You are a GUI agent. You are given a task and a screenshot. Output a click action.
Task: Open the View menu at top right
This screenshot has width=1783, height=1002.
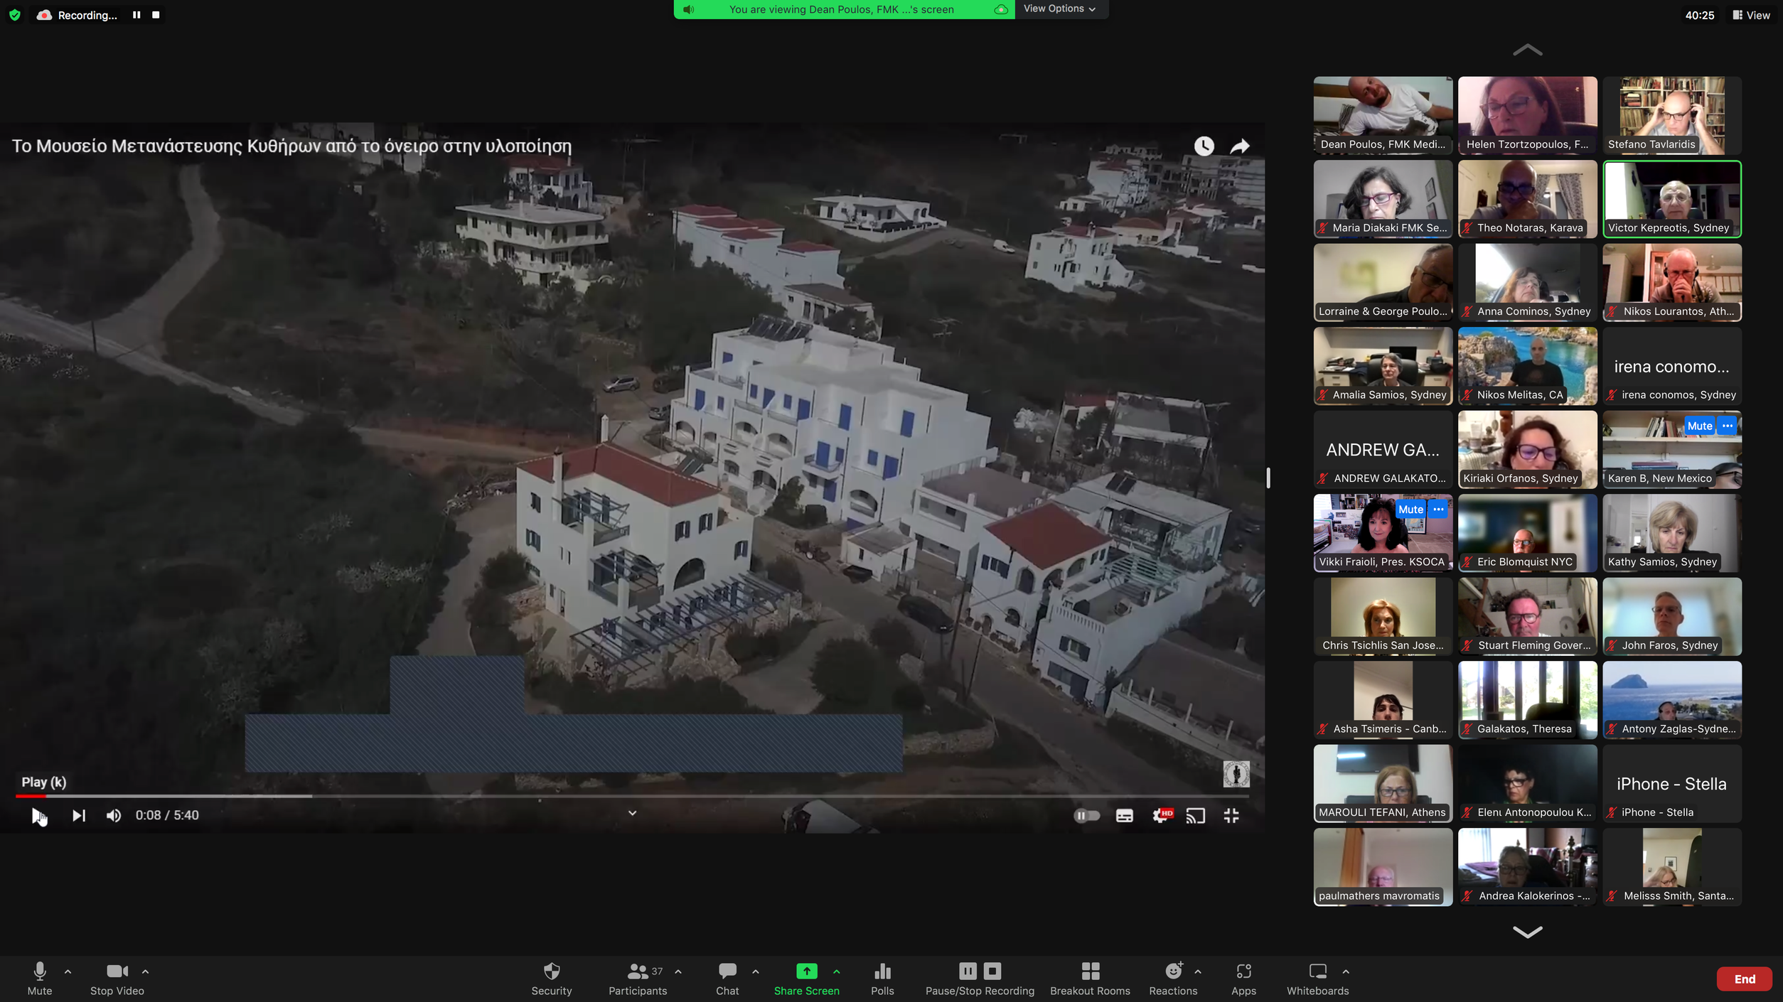pos(1751,15)
